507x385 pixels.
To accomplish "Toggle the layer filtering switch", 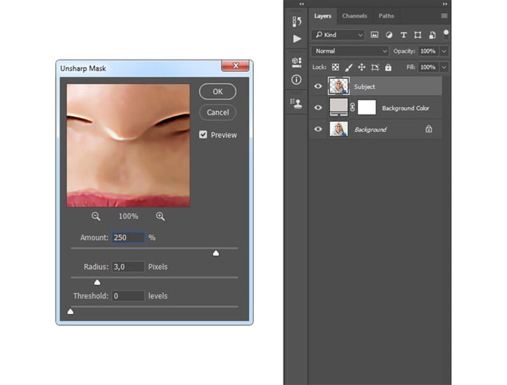I will tap(446, 34).
